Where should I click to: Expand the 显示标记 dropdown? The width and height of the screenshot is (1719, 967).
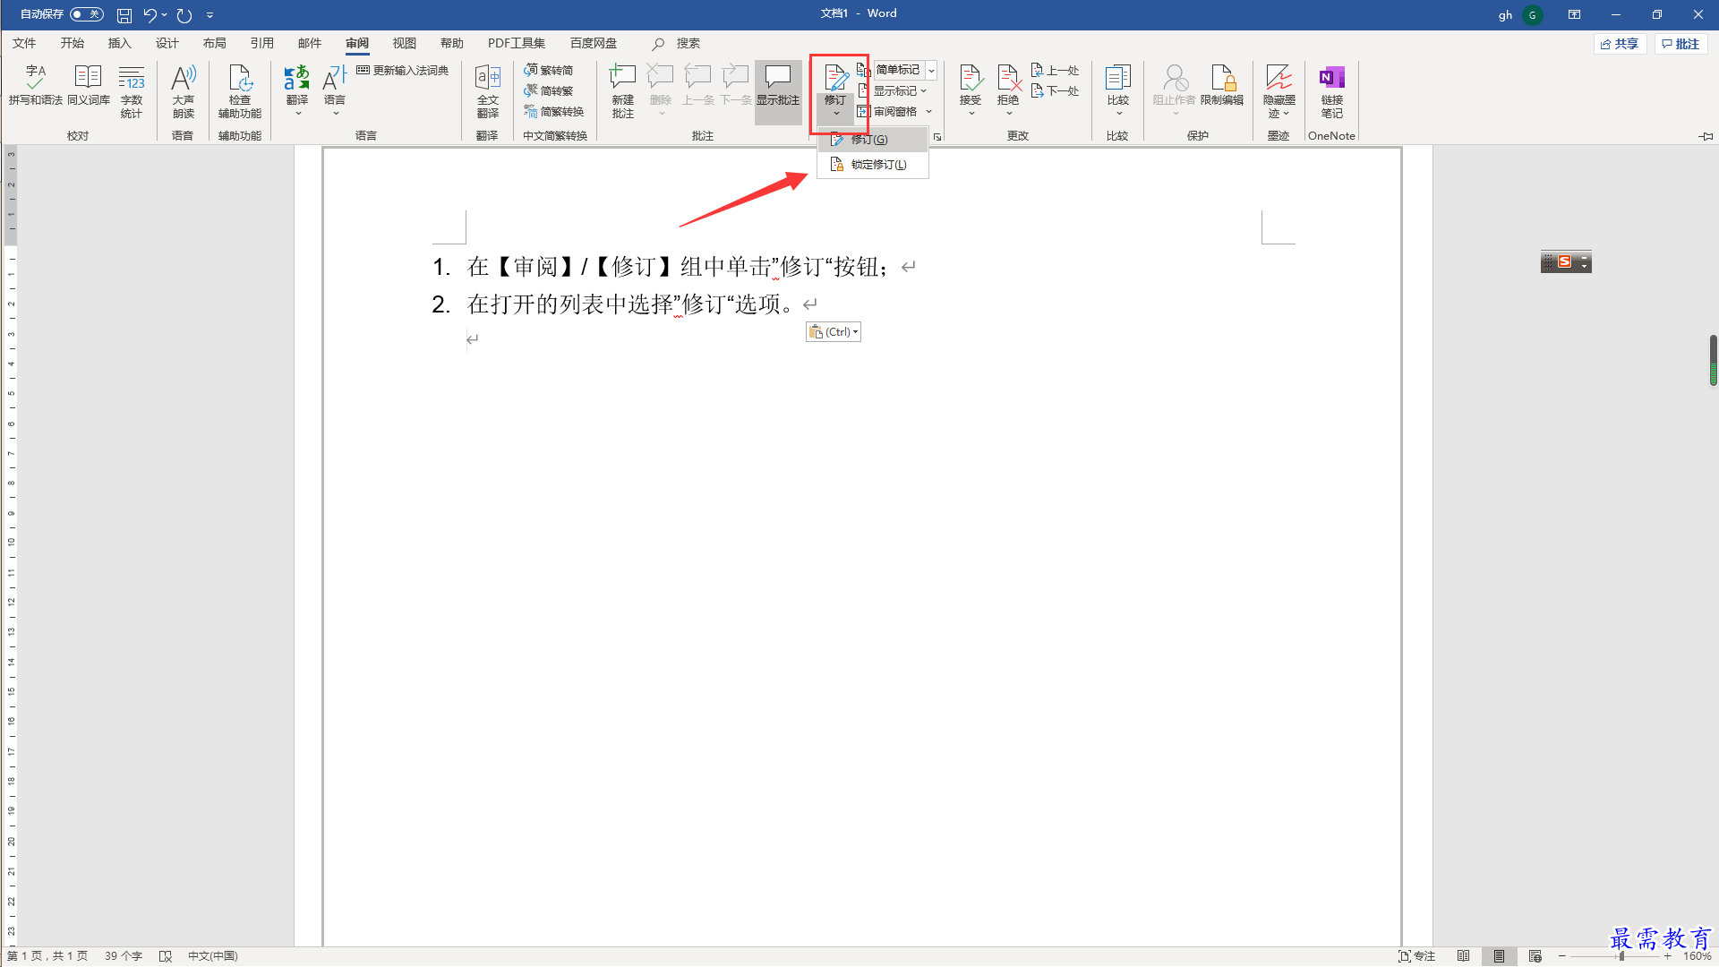tap(893, 90)
